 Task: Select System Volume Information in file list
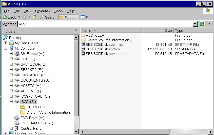(107, 40)
